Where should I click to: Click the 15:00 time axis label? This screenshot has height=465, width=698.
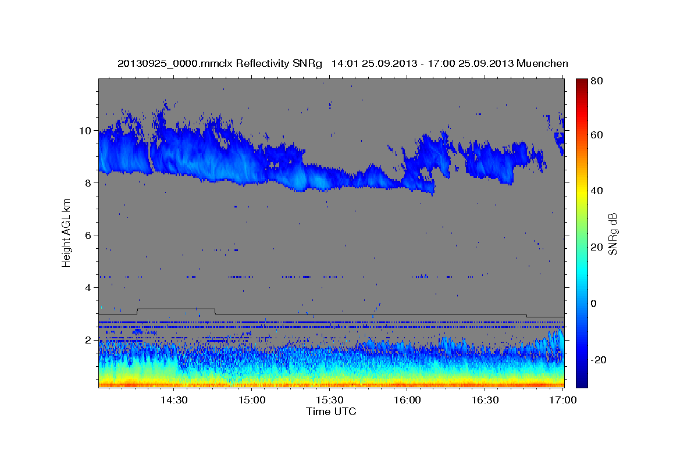click(252, 400)
